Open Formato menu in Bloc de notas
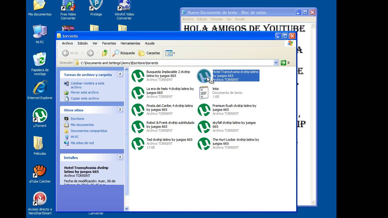 click(217, 19)
